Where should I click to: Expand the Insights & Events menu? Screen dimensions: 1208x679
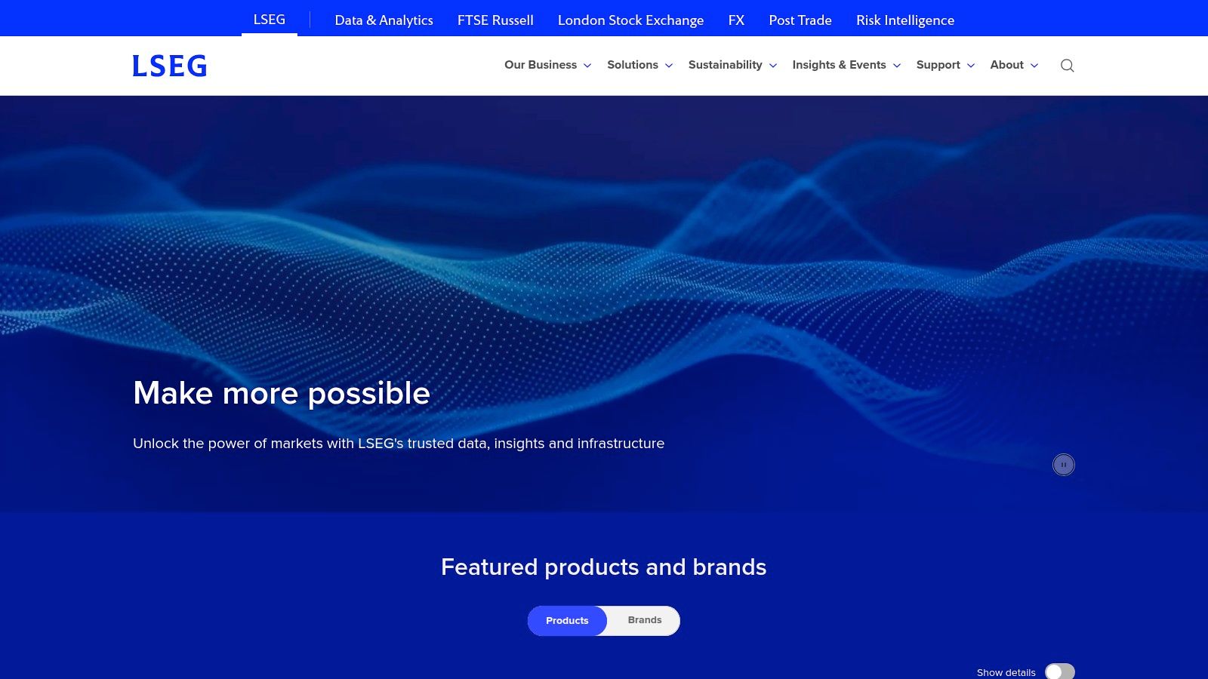[846, 65]
